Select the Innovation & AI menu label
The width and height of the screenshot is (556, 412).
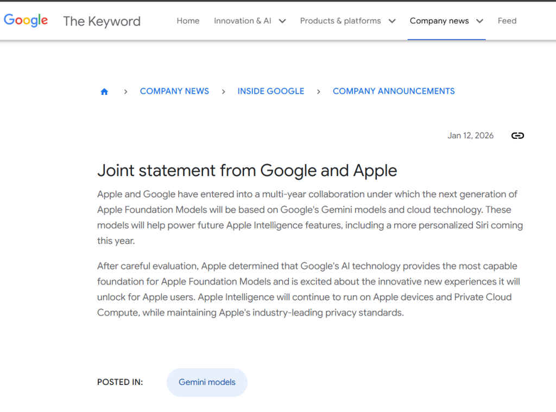[x=242, y=21]
